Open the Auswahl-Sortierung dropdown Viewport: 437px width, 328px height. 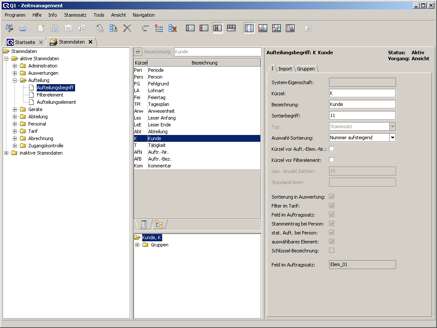392,138
